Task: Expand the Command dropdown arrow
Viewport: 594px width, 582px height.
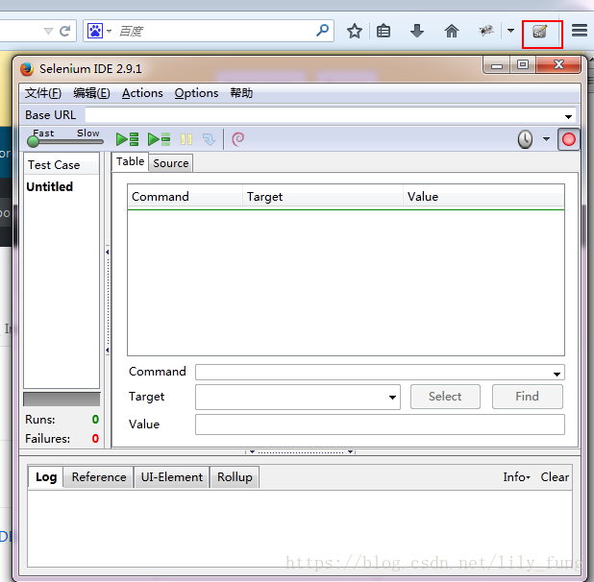Action: [557, 374]
